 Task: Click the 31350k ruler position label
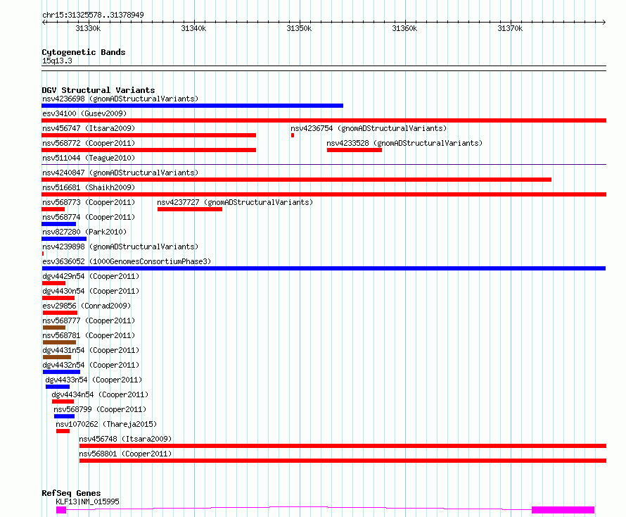299,28
